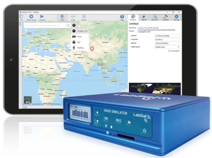
Task: Toggle the Use elevation checkbox
Action: coord(169,51)
